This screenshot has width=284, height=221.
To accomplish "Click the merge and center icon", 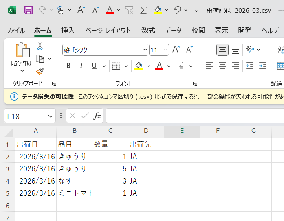I will tap(280, 66).
